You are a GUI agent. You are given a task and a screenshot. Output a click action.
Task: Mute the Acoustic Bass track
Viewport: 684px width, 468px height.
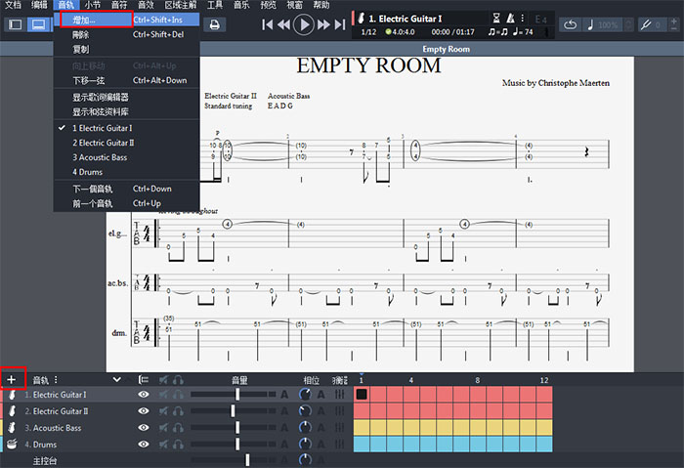tap(162, 428)
